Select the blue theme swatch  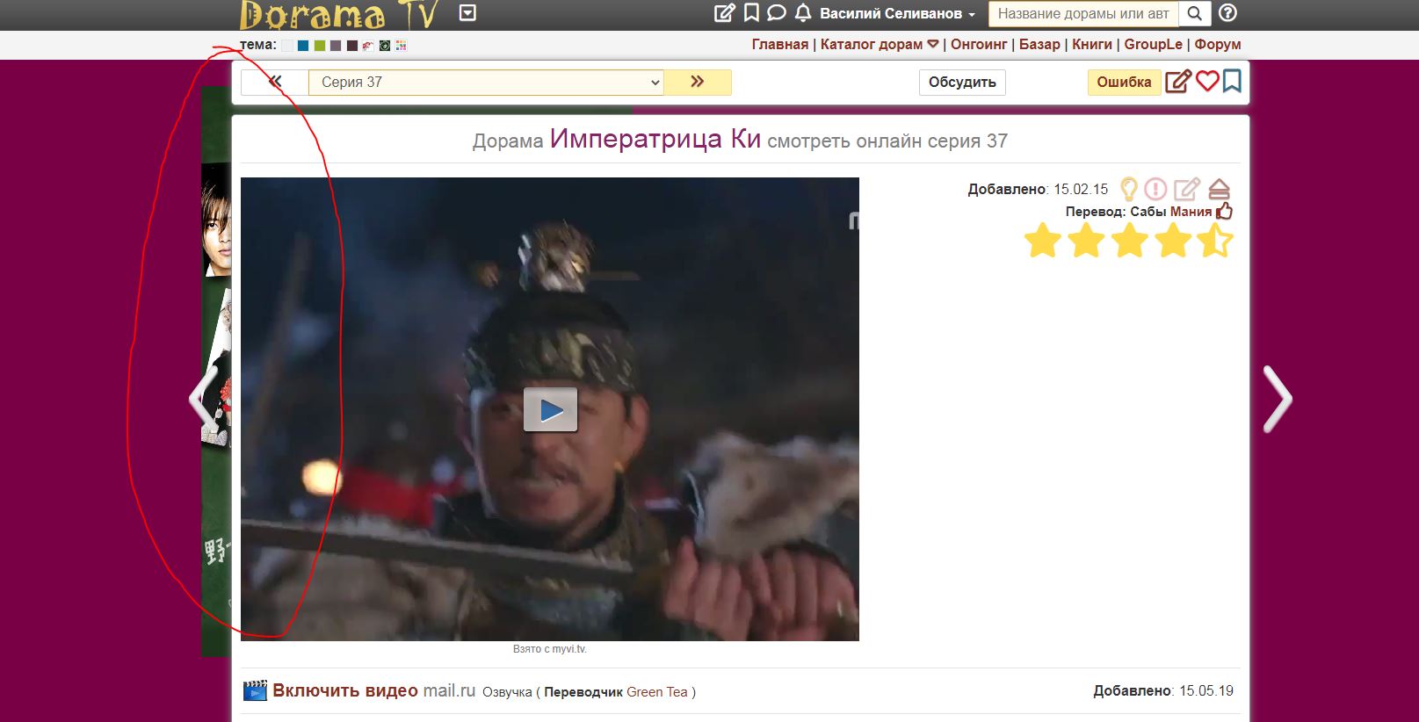pyautogui.click(x=302, y=46)
